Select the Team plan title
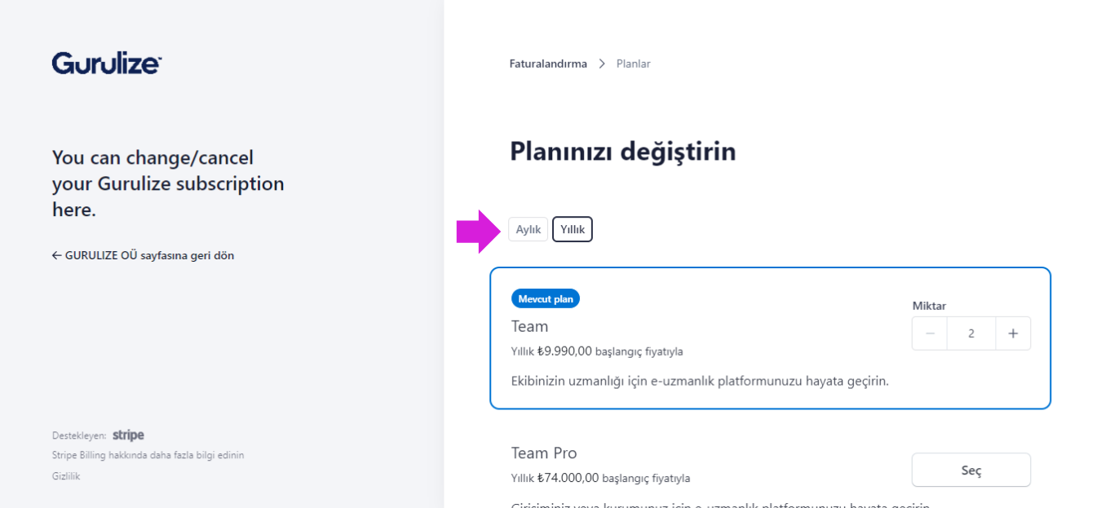Image resolution: width=1110 pixels, height=508 pixels. [x=530, y=326]
